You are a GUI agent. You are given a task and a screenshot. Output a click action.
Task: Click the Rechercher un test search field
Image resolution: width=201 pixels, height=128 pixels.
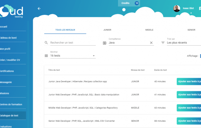[x=73, y=43]
